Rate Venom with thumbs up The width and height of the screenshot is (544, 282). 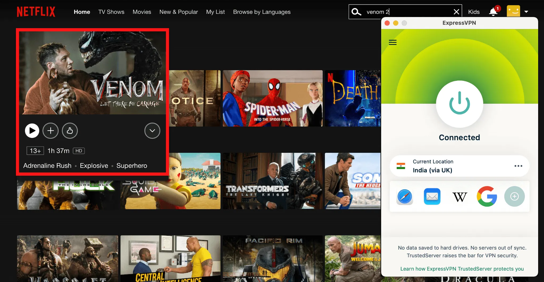pos(70,131)
